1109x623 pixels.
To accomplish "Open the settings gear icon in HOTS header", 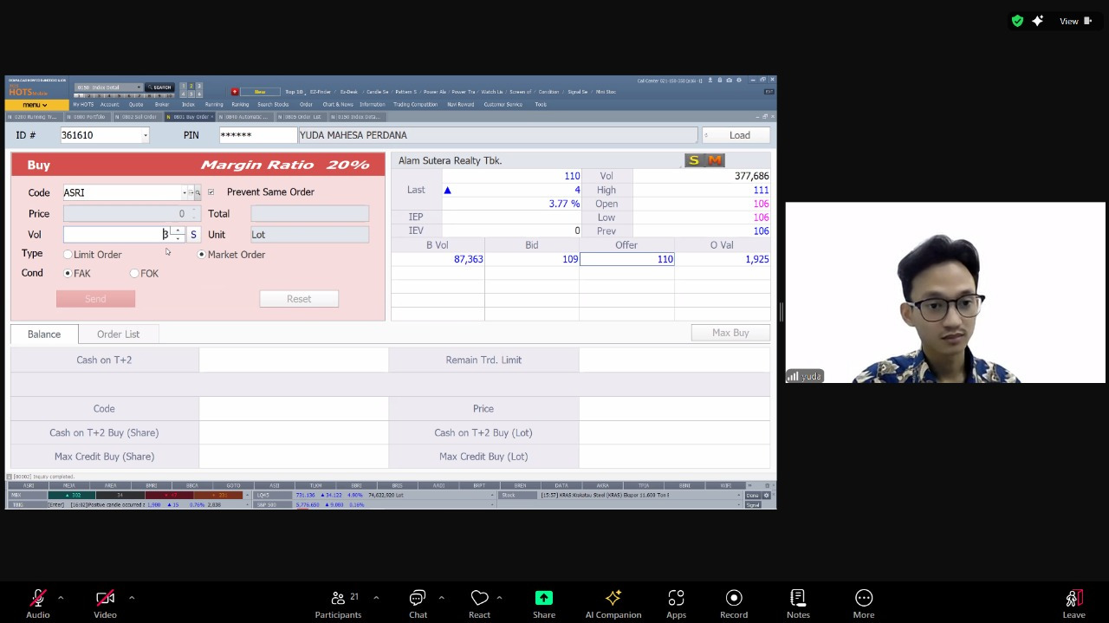I will tap(738, 81).
